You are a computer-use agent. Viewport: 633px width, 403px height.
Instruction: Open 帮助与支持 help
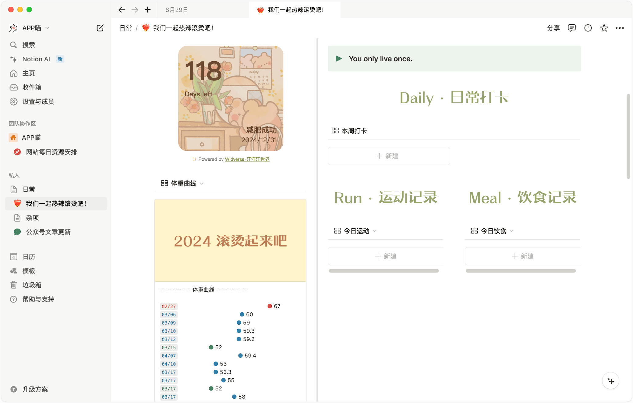[38, 299]
